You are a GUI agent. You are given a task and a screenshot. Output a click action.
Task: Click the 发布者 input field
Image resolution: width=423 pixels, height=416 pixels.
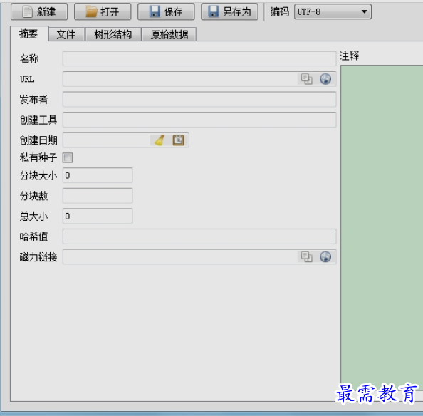click(199, 99)
